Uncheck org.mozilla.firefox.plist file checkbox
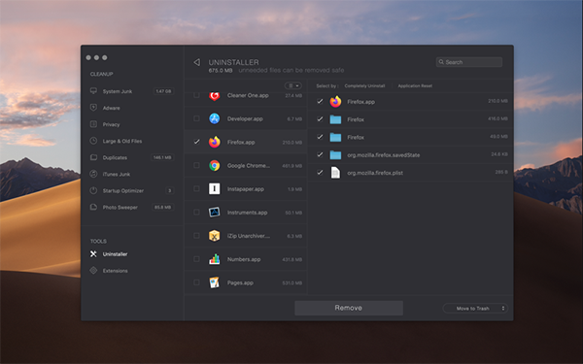 click(x=320, y=173)
